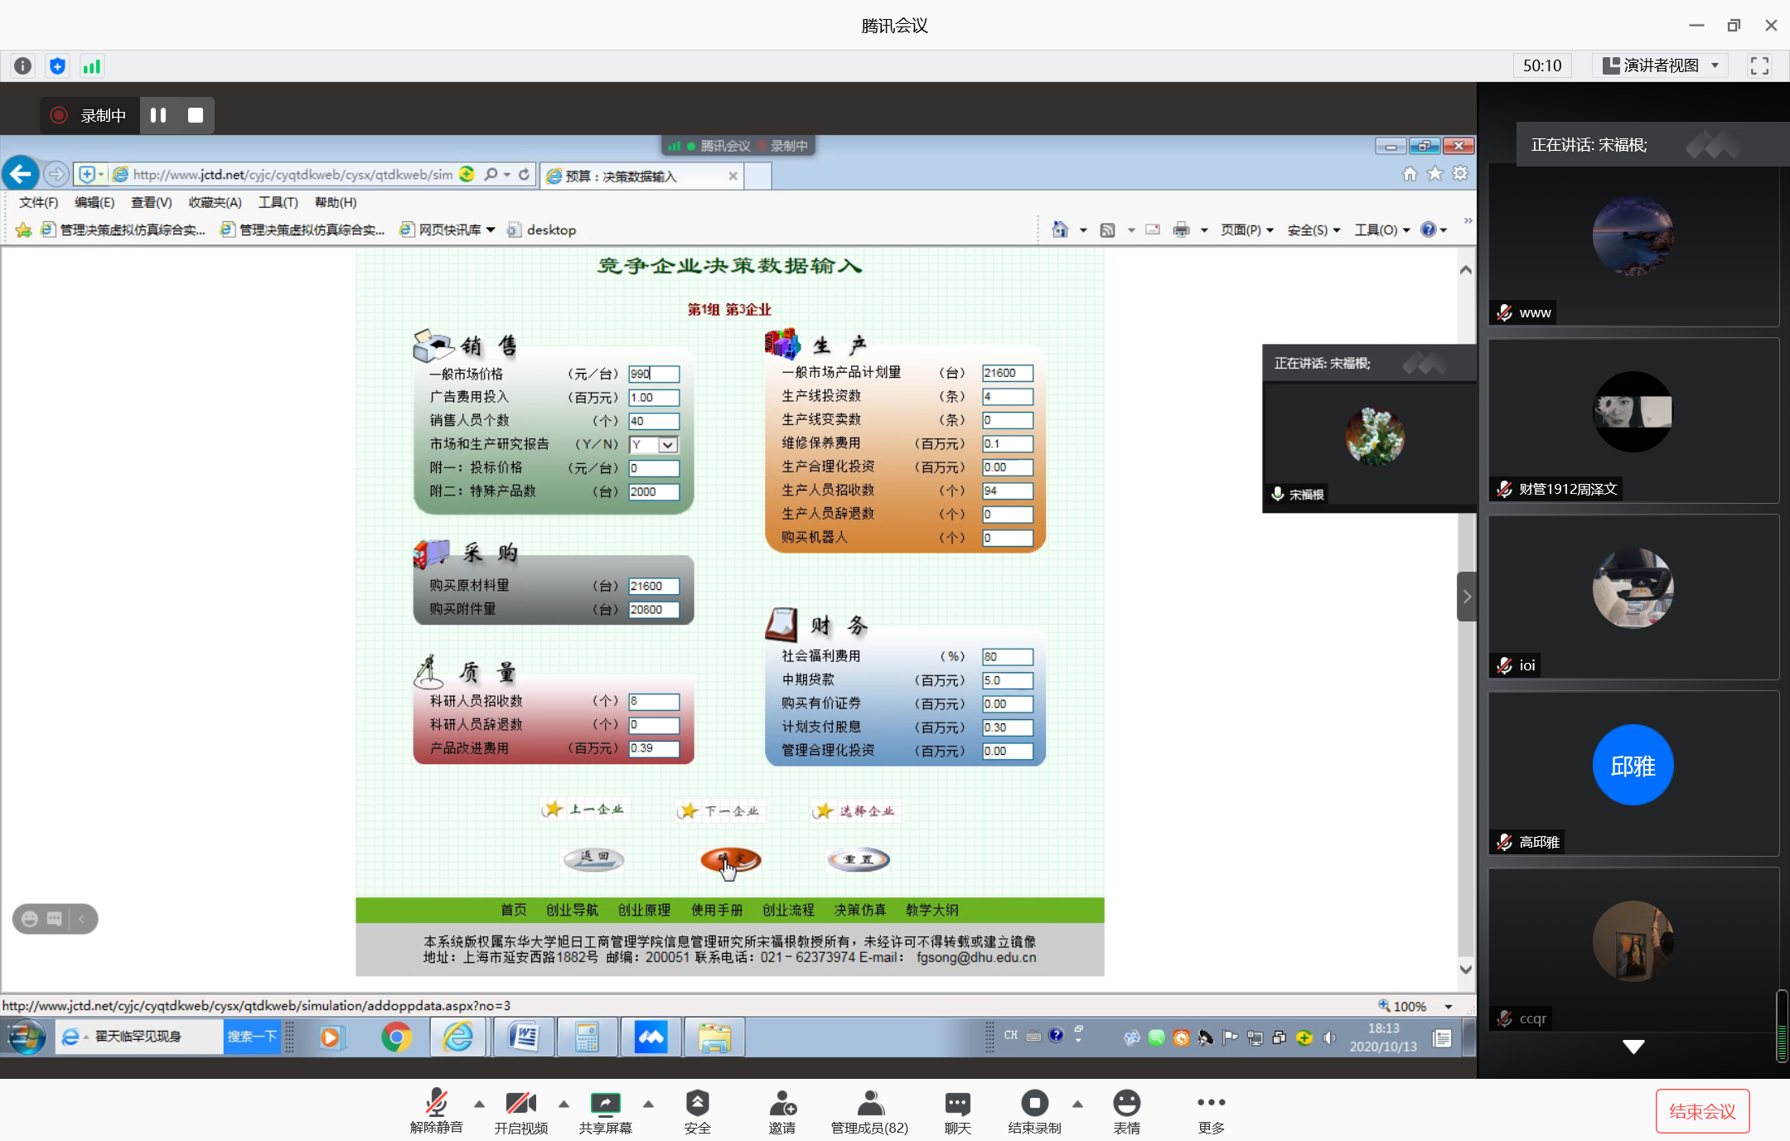Screen dimensions: 1790x1141
Task: Expand arrow next to 解除静音
Action: (479, 1104)
